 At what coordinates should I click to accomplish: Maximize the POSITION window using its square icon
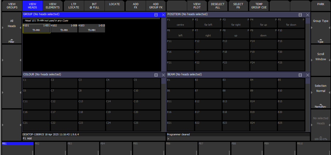(301, 15)
